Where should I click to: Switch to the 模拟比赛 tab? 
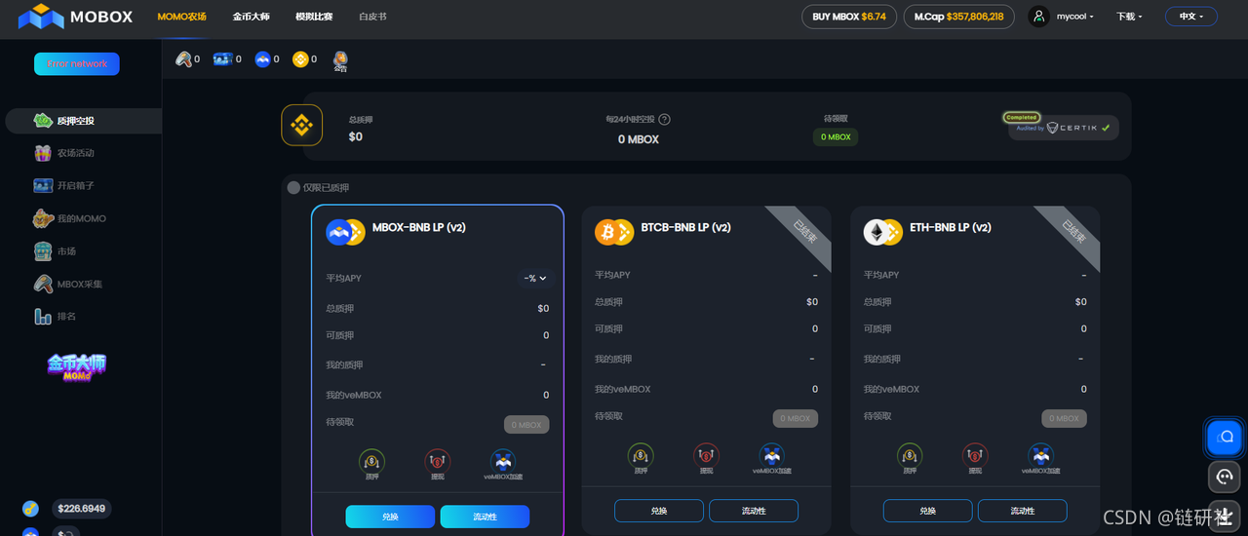314,17
